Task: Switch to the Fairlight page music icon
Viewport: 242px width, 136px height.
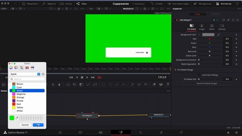Action: pos(161,133)
